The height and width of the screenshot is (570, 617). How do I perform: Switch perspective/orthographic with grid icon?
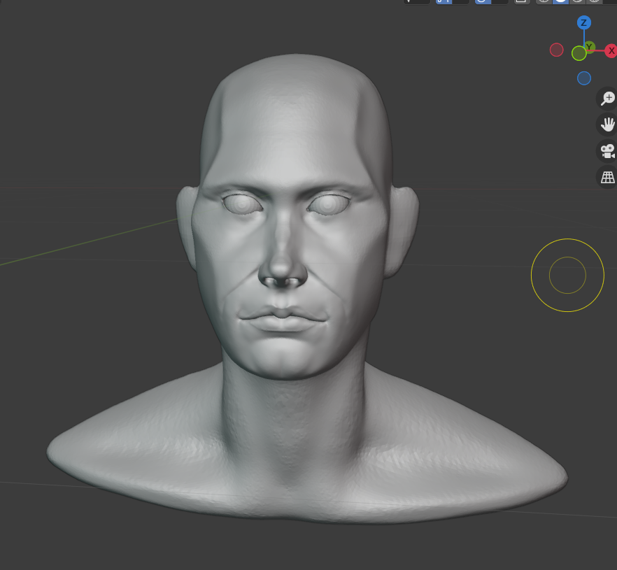(607, 178)
